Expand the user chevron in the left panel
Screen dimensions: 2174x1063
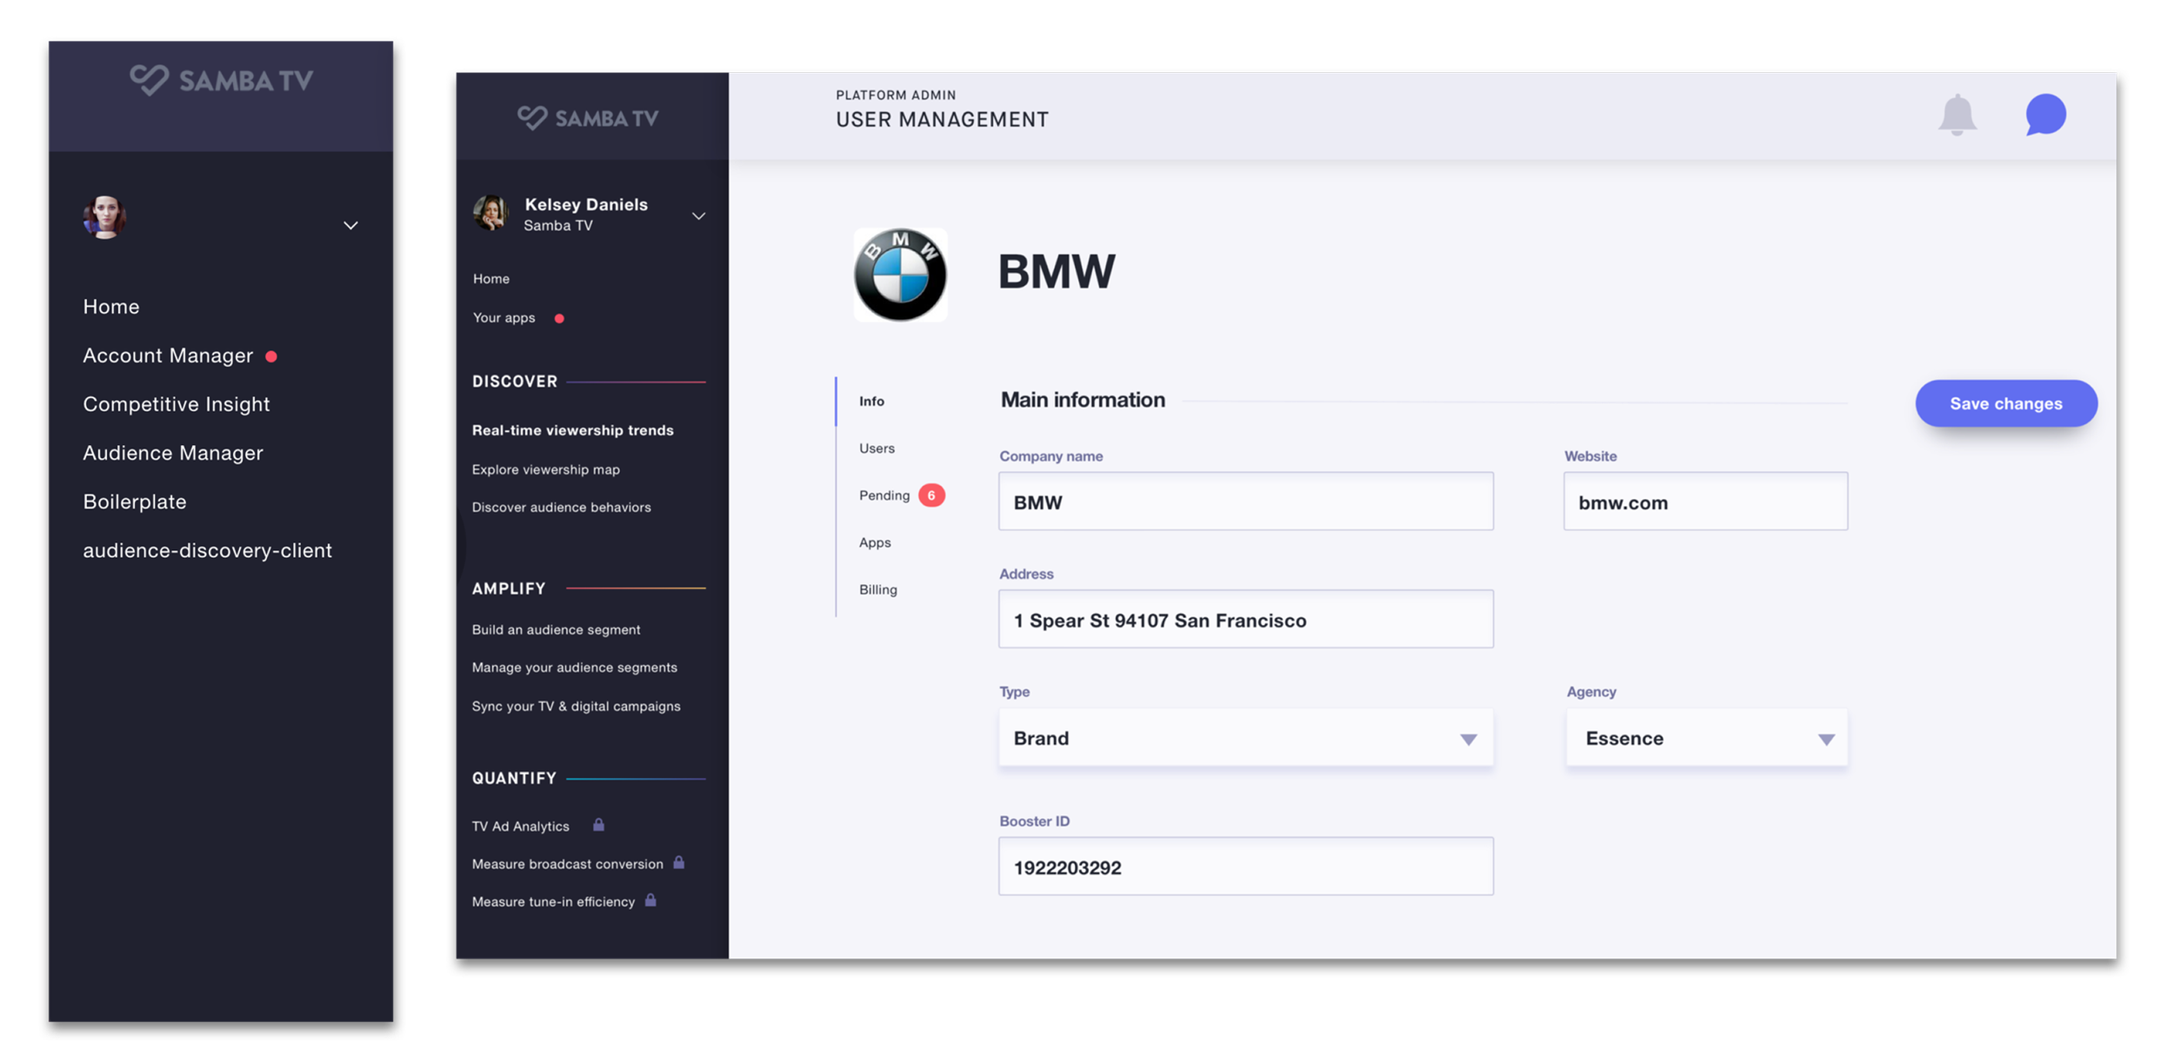tap(350, 226)
